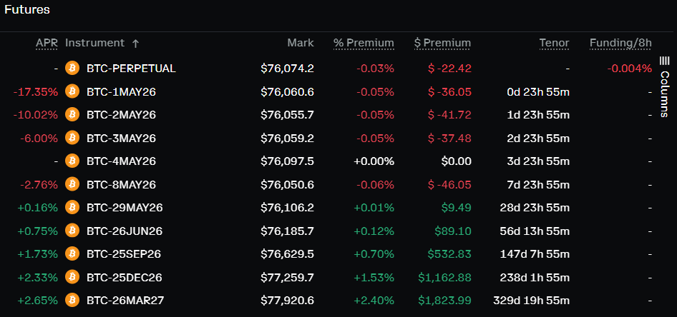Click the $ -22.42 premium value

(449, 69)
